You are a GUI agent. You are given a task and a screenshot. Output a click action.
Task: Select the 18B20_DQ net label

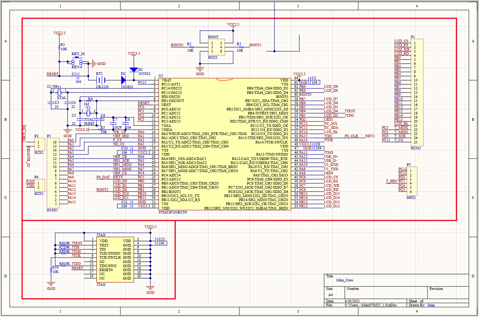(24, 133)
